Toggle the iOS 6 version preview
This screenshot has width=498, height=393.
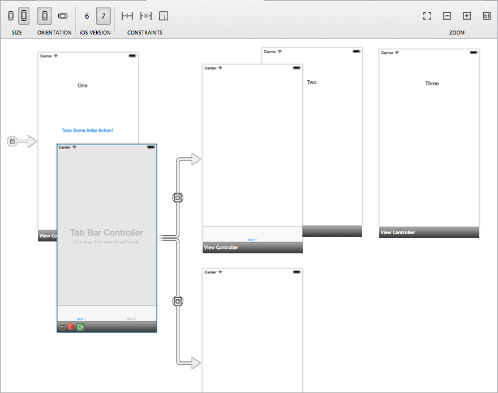click(x=87, y=16)
